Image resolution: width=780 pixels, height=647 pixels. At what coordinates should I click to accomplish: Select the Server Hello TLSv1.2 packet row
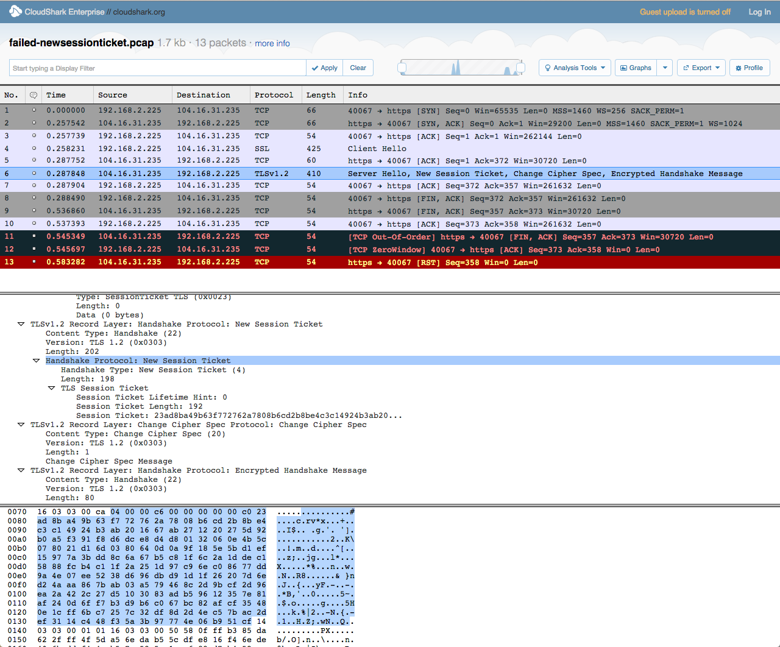[390, 174]
